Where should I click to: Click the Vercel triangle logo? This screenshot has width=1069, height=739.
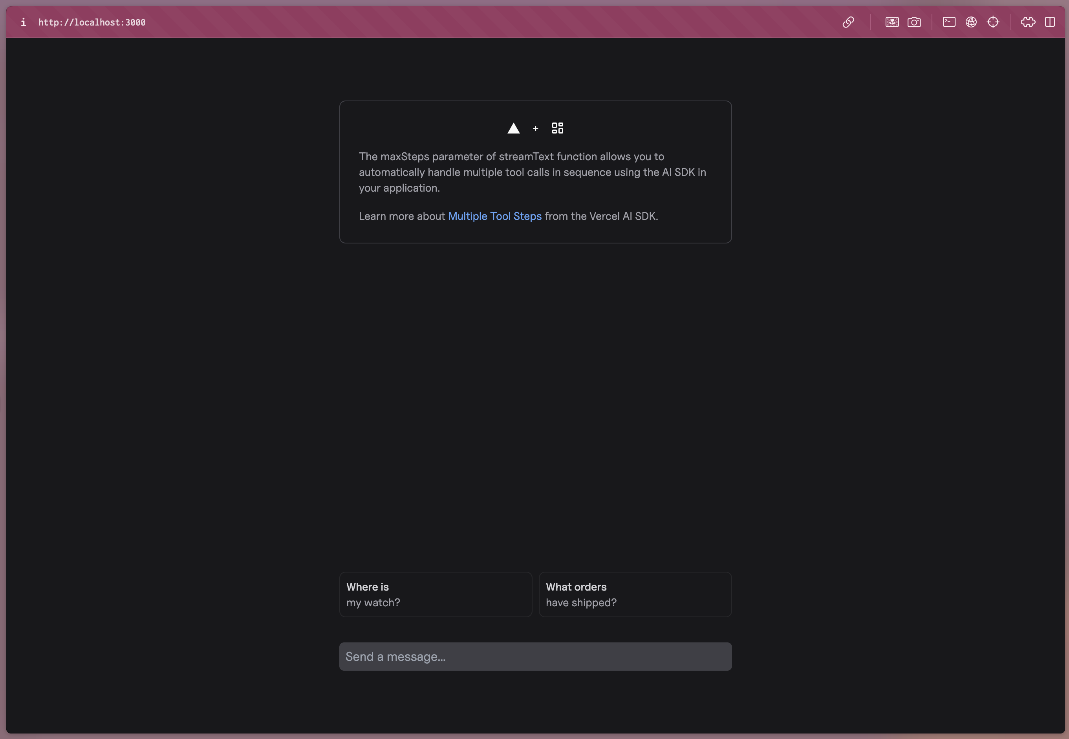tap(513, 128)
